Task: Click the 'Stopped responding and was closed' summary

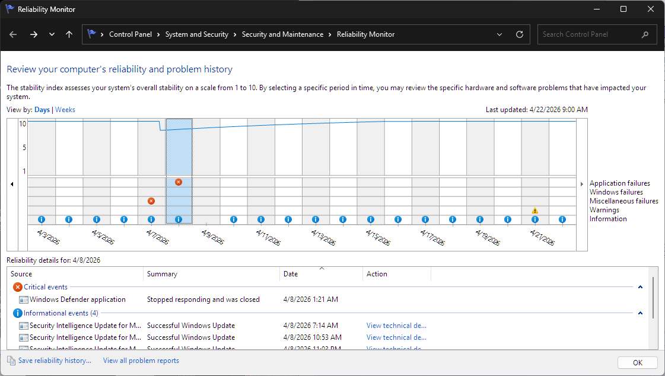Action: [x=203, y=299]
